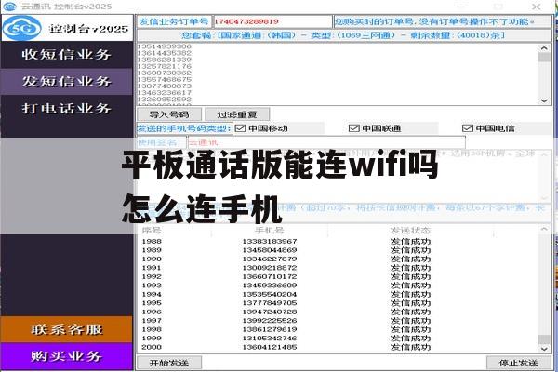Click 发送状态 column header
Viewport: 558px width, 372px height.
[410, 231]
